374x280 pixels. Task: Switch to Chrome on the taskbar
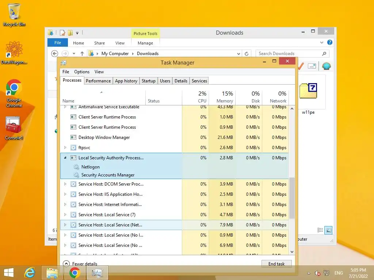[75, 273]
